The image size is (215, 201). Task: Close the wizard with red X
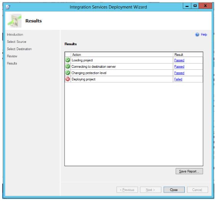(x=205, y=6)
